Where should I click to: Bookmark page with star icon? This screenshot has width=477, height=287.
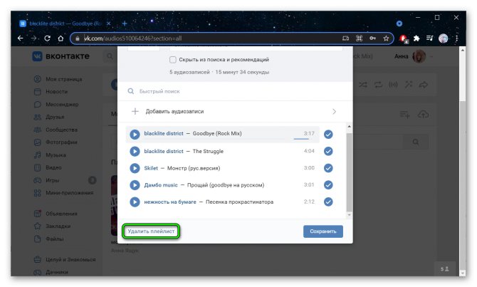pos(386,38)
